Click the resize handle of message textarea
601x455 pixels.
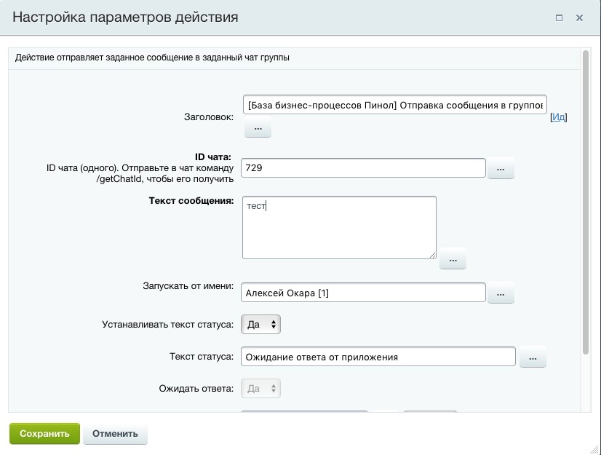click(x=434, y=256)
